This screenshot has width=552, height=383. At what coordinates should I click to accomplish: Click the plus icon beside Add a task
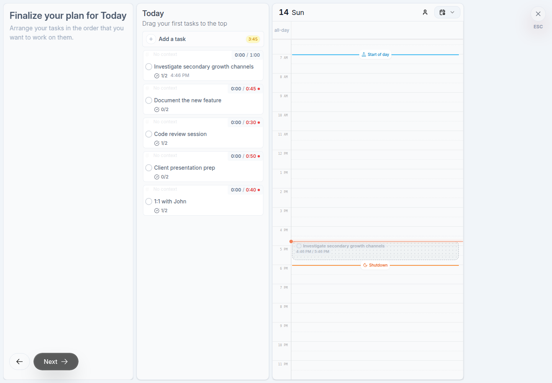(151, 39)
